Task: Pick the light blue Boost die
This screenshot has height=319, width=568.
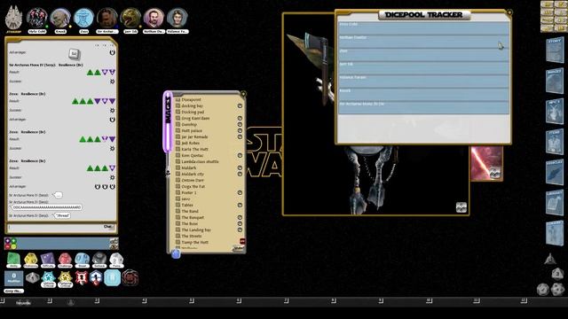Action: (83, 260)
